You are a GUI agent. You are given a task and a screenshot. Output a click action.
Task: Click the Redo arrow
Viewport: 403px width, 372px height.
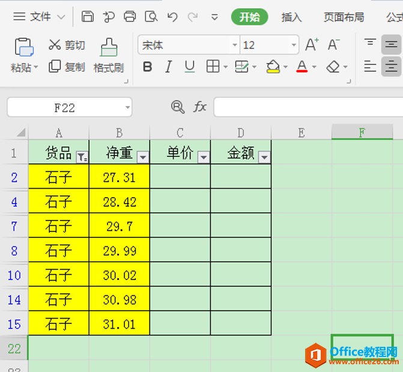(x=193, y=17)
